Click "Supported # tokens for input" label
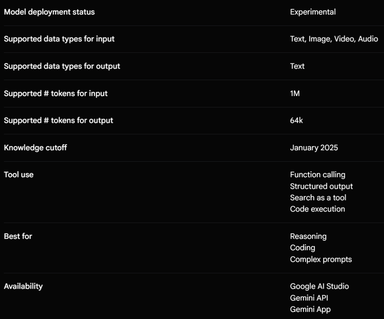The image size is (384, 319). tap(56, 93)
